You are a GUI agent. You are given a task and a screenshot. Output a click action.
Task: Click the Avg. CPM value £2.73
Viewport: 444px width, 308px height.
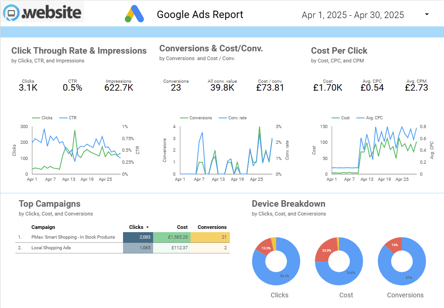[416, 88]
